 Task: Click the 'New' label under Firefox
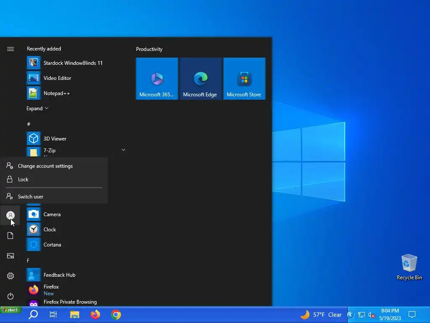click(x=49, y=293)
